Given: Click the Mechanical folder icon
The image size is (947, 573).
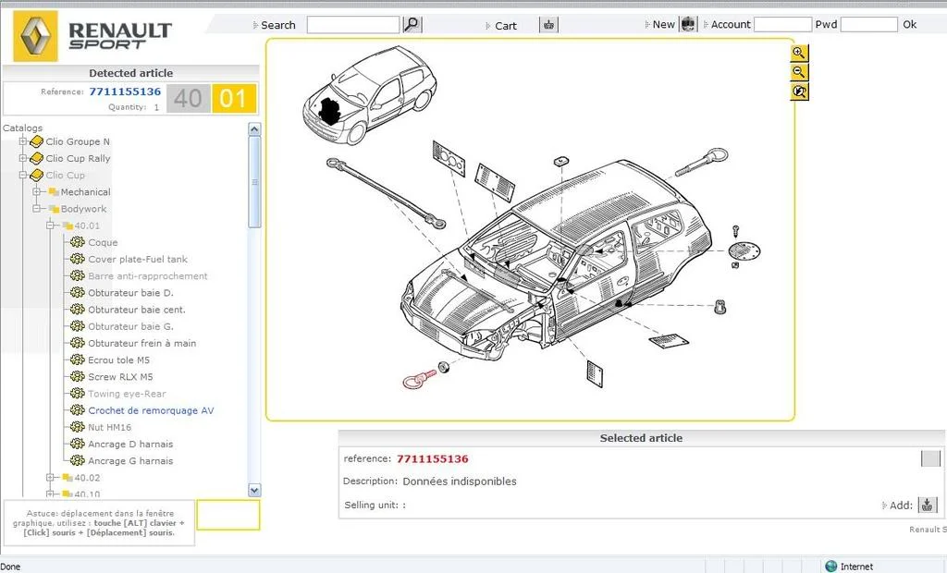Looking at the screenshot, I should [x=53, y=192].
